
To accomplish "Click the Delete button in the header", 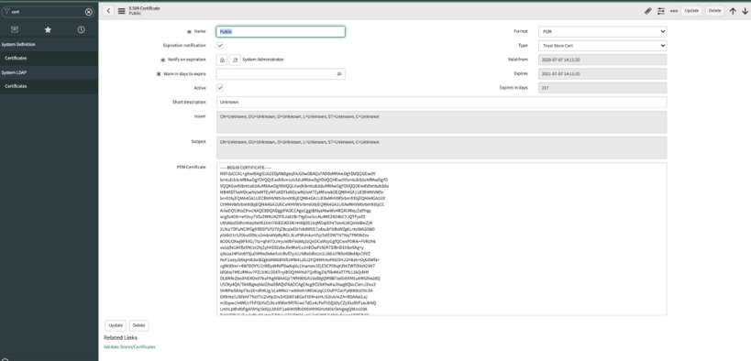I will click(714, 10).
